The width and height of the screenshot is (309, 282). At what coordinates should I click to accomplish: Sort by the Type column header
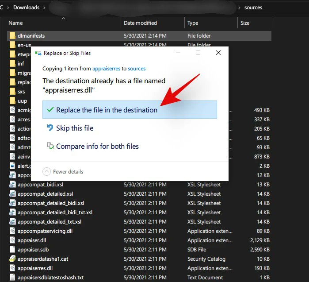click(193, 23)
